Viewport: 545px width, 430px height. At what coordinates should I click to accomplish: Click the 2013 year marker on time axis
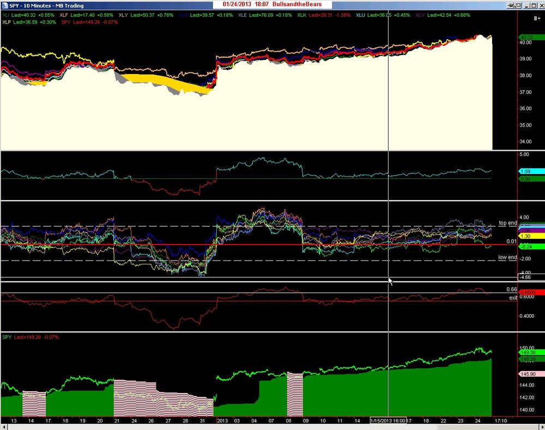coord(222,421)
